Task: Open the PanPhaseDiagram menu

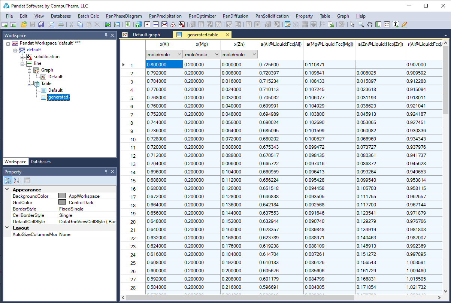Action: [124, 16]
